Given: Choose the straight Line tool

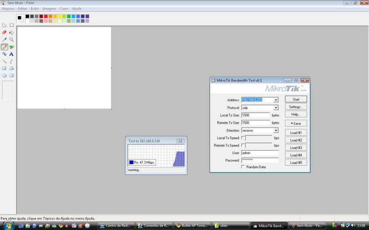Looking at the screenshot, I should click(x=4, y=61).
